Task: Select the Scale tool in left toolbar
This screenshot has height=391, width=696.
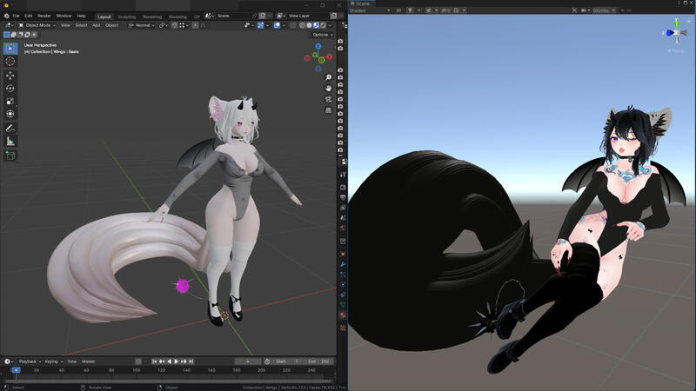Action: (10, 101)
